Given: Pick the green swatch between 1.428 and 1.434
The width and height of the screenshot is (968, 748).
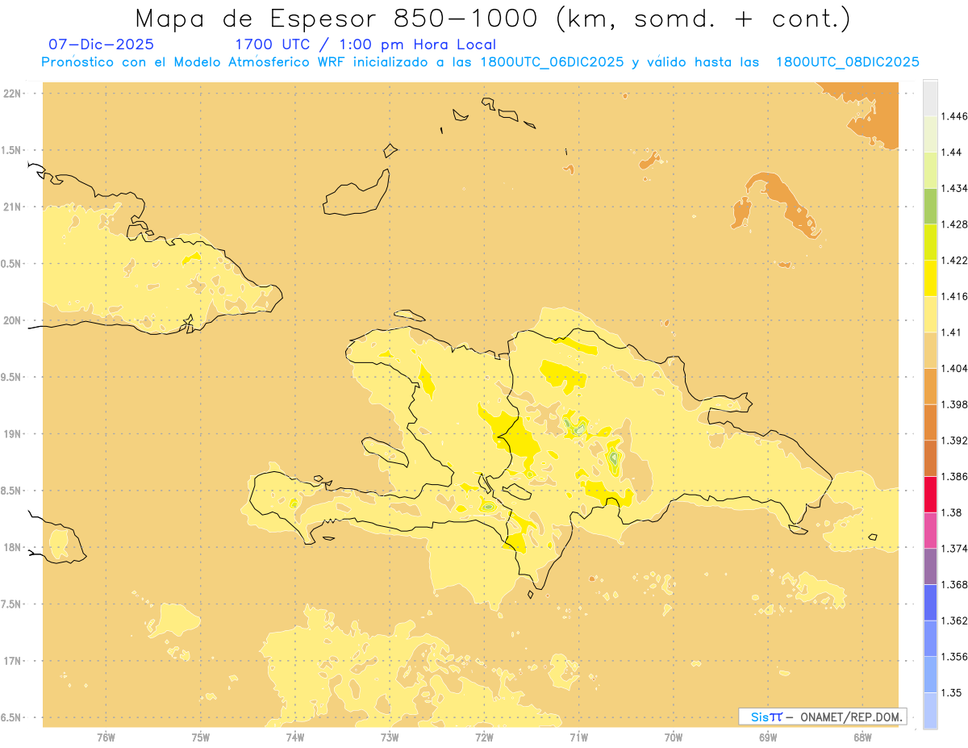Looking at the screenshot, I should 930,207.
